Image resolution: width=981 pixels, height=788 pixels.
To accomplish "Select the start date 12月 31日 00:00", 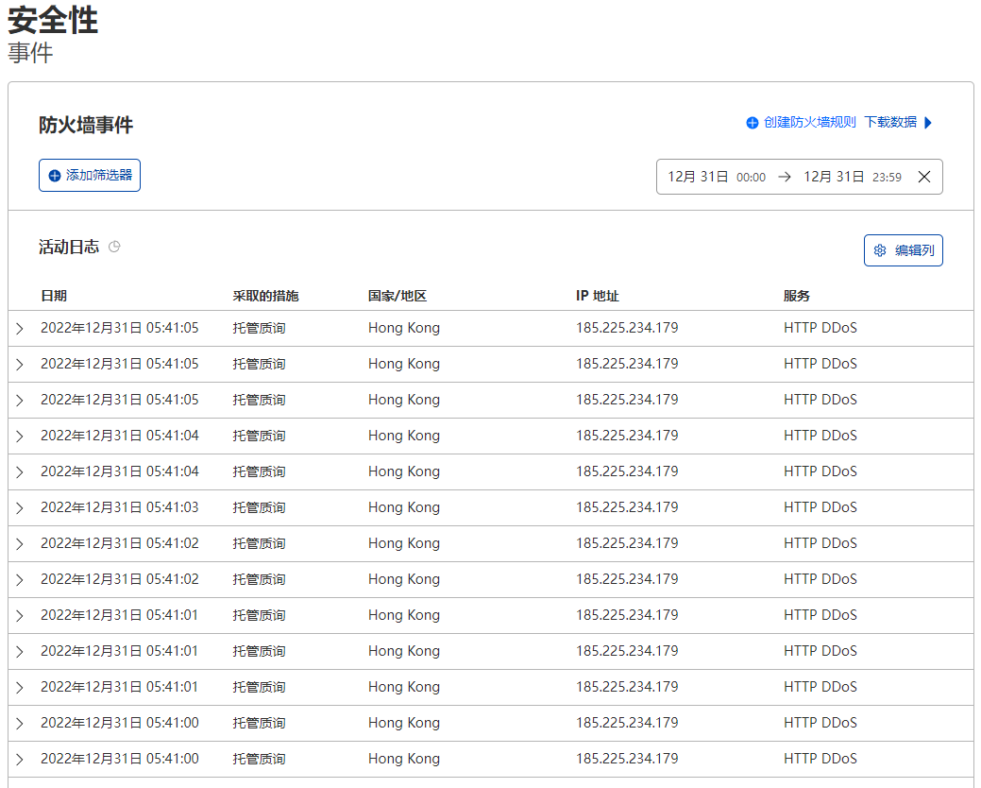I will [717, 177].
